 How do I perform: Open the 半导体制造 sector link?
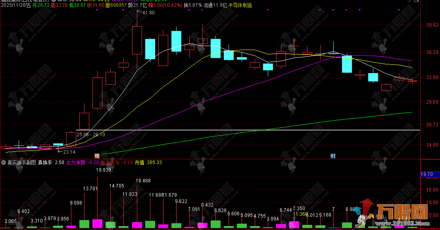click(240, 5)
